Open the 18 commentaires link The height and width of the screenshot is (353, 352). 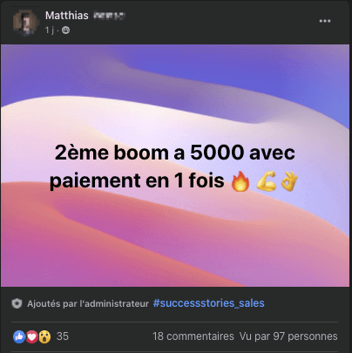(x=193, y=336)
